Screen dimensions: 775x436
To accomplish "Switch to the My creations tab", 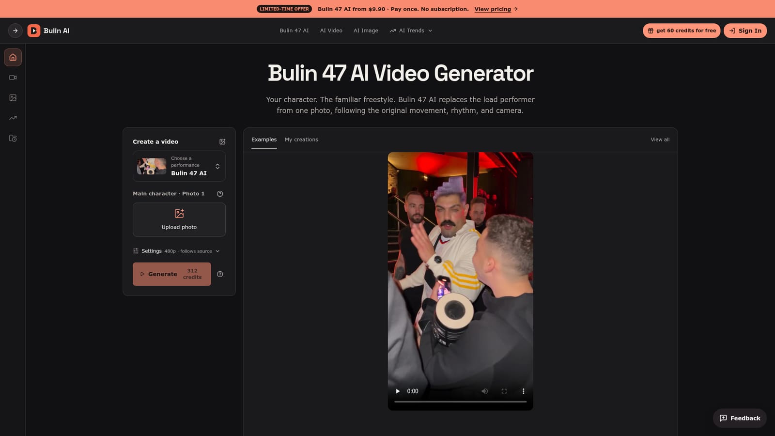I will [301, 140].
